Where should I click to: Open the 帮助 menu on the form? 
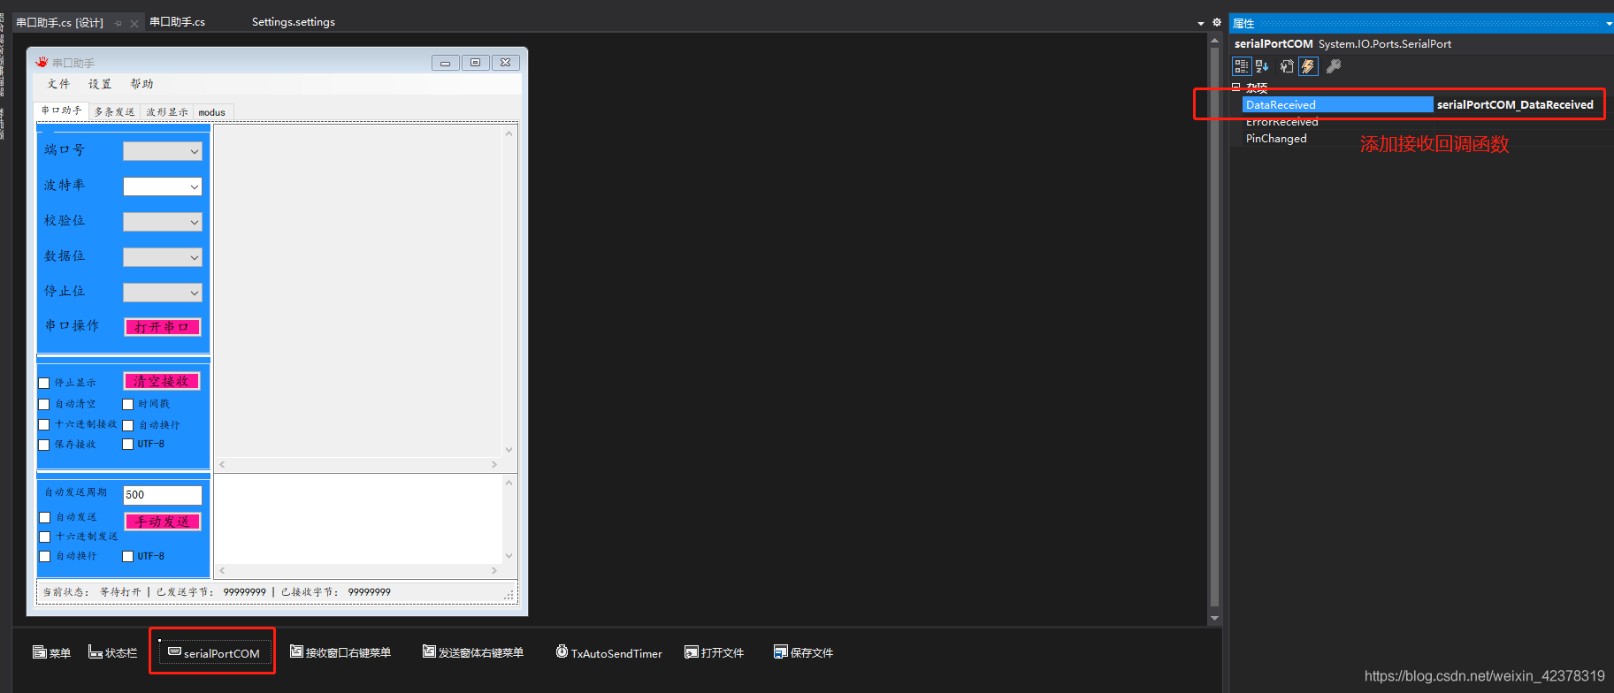click(x=142, y=84)
